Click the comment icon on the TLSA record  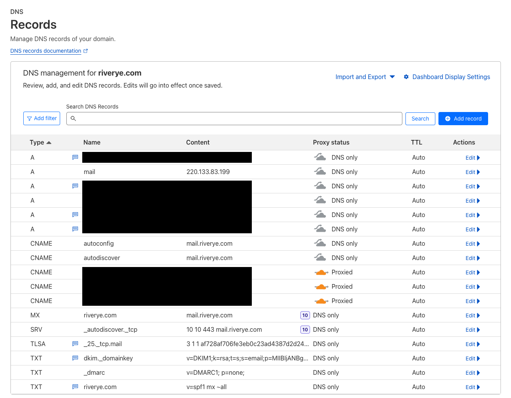point(75,344)
